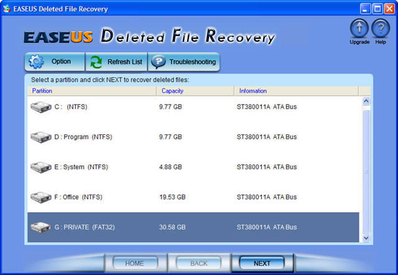
Task: Select the E: System (NTFS) partition label
Action: tap(81, 167)
